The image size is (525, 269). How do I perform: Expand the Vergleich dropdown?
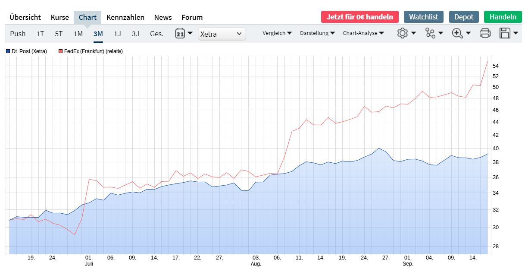click(277, 33)
